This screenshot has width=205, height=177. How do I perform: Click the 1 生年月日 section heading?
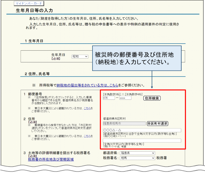(34, 41)
